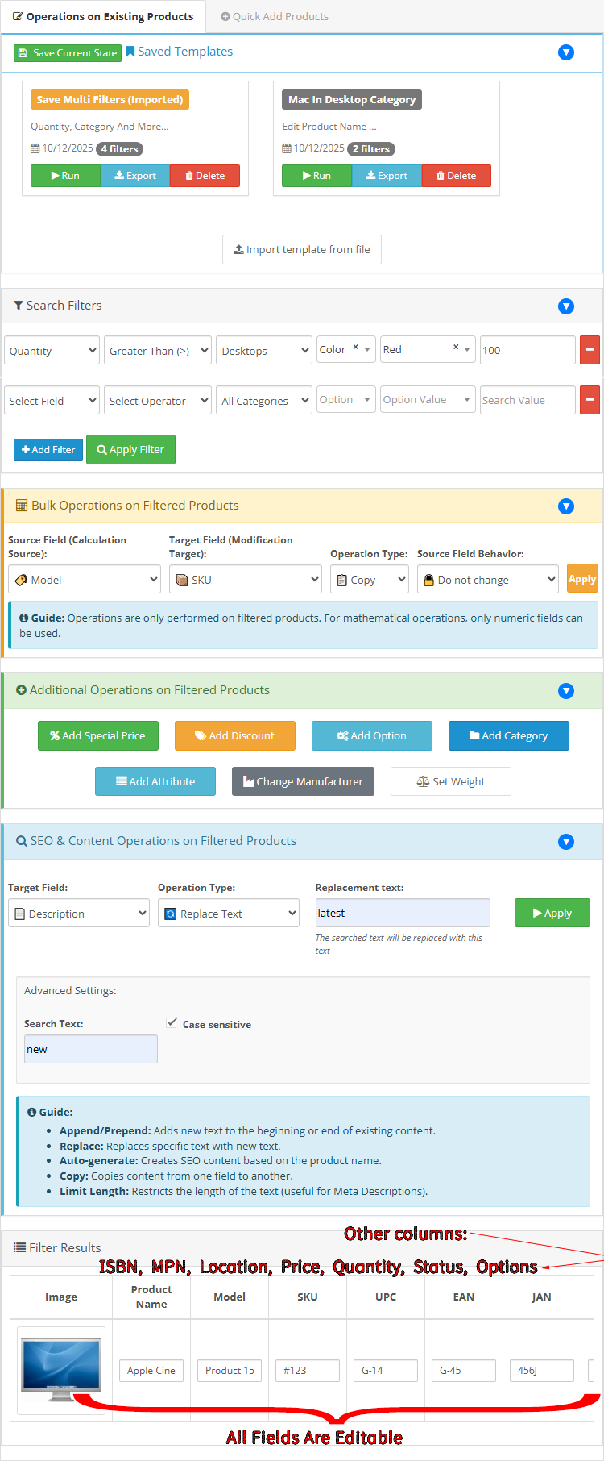Clear the Red option value
Screen dimensions: 604x1461
point(456,348)
